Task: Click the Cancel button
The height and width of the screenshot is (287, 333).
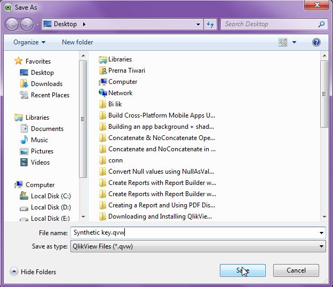Action: [296, 270]
